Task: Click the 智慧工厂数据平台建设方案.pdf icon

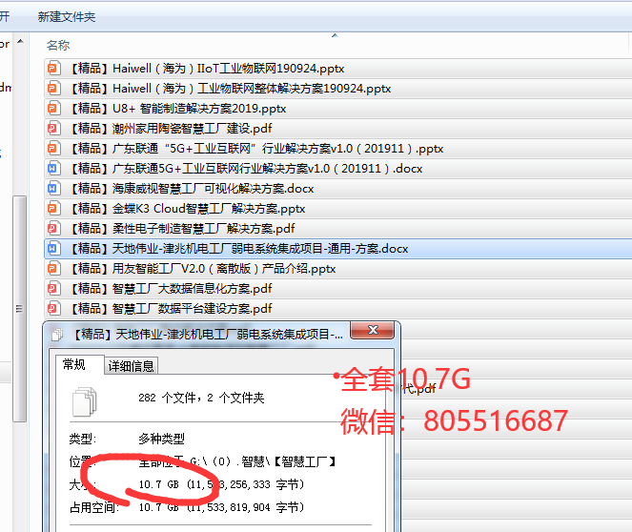Action: coord(53,309)
